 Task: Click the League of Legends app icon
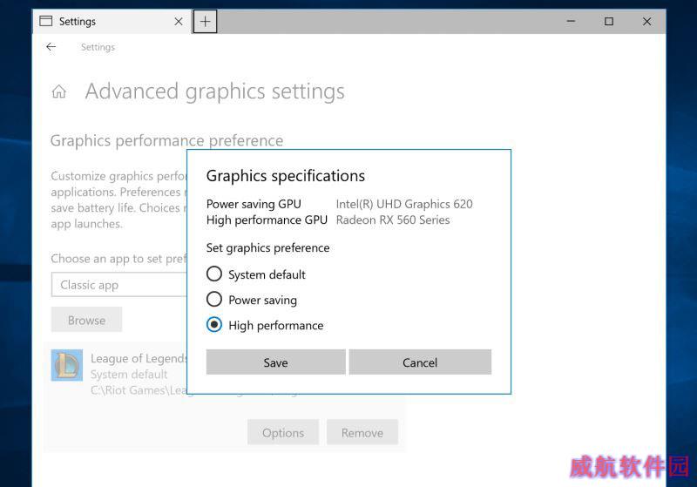[67, 365]
